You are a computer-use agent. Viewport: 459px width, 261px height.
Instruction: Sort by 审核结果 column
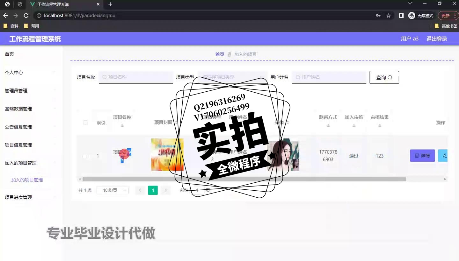coord(380,126)
